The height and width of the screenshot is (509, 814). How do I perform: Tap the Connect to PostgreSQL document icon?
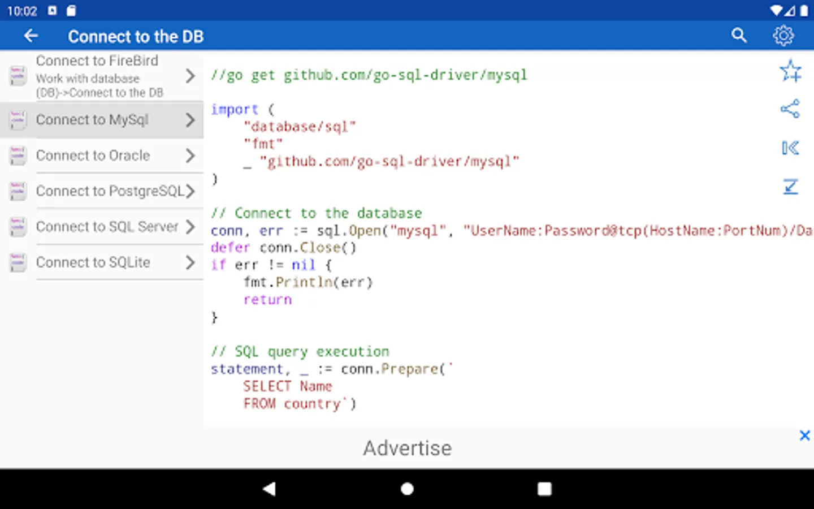pyautogui.click(x=18, y=191)
